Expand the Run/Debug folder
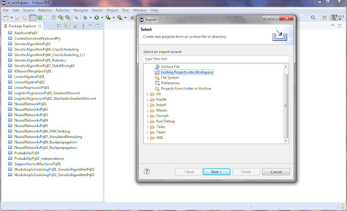This screenshot has width=347, height=211. point(148,122)
